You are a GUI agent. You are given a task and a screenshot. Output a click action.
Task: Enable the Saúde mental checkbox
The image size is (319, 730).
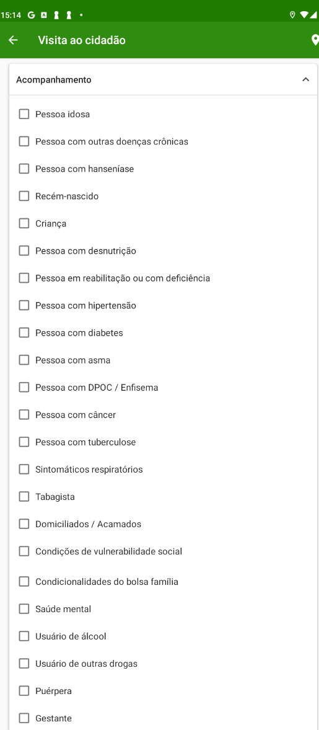[24, 609]
